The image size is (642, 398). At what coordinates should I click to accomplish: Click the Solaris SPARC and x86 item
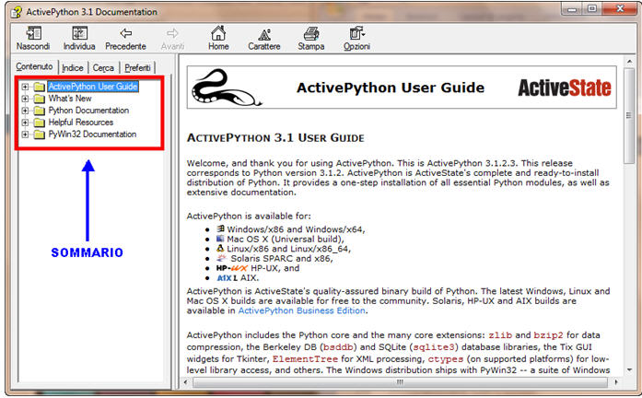(x=274, y=258)
